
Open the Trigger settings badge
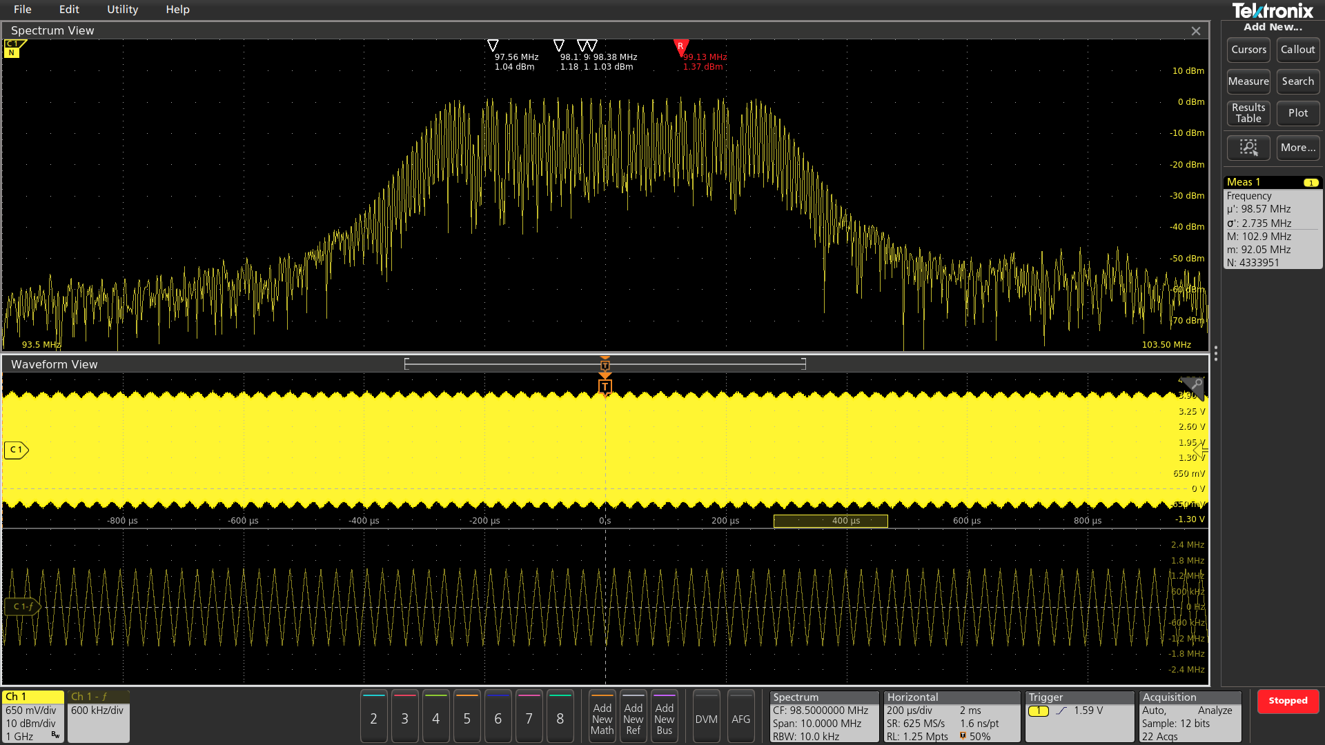click(x=1079, y=716)
